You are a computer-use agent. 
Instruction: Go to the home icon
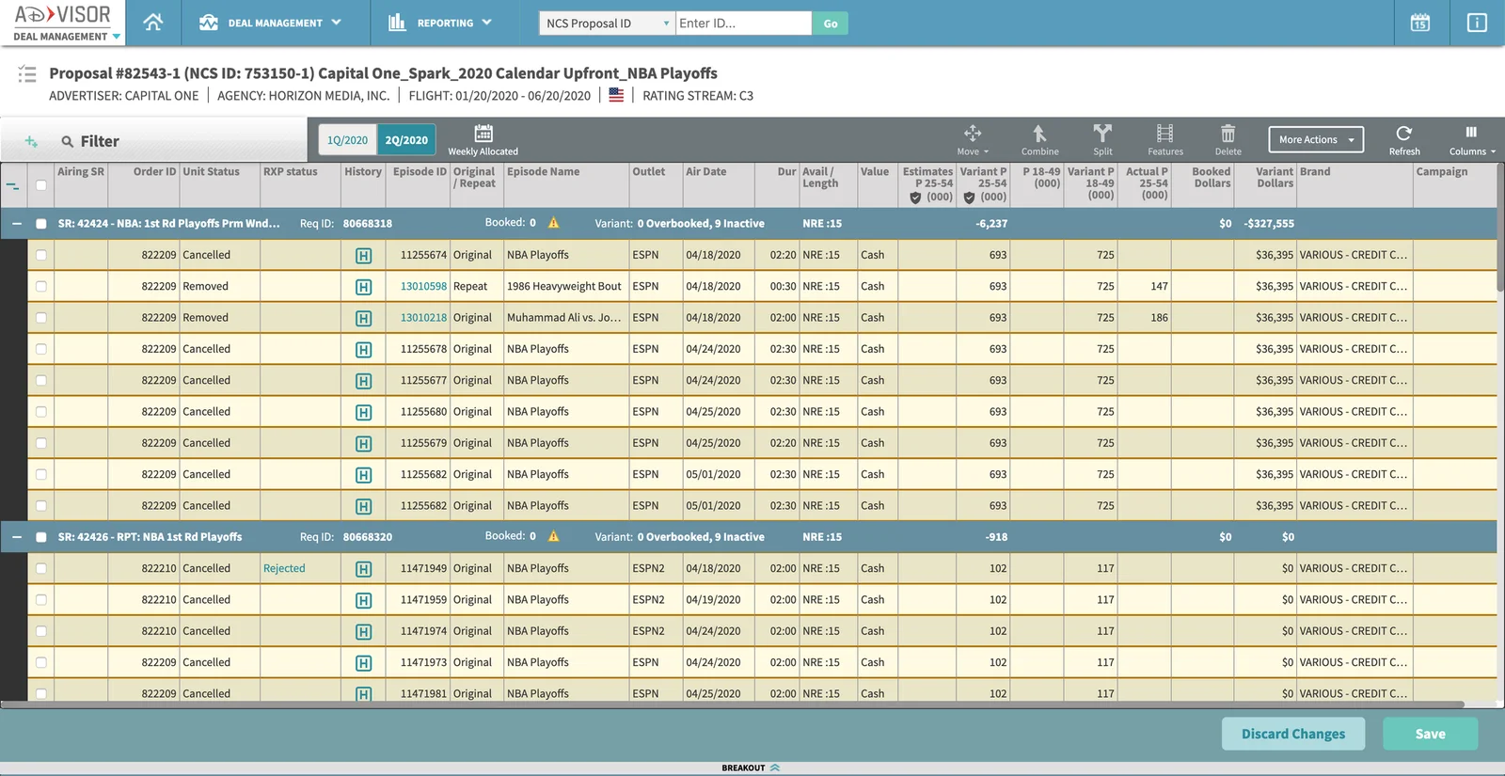pyautogui.click(x=152, y=23)
